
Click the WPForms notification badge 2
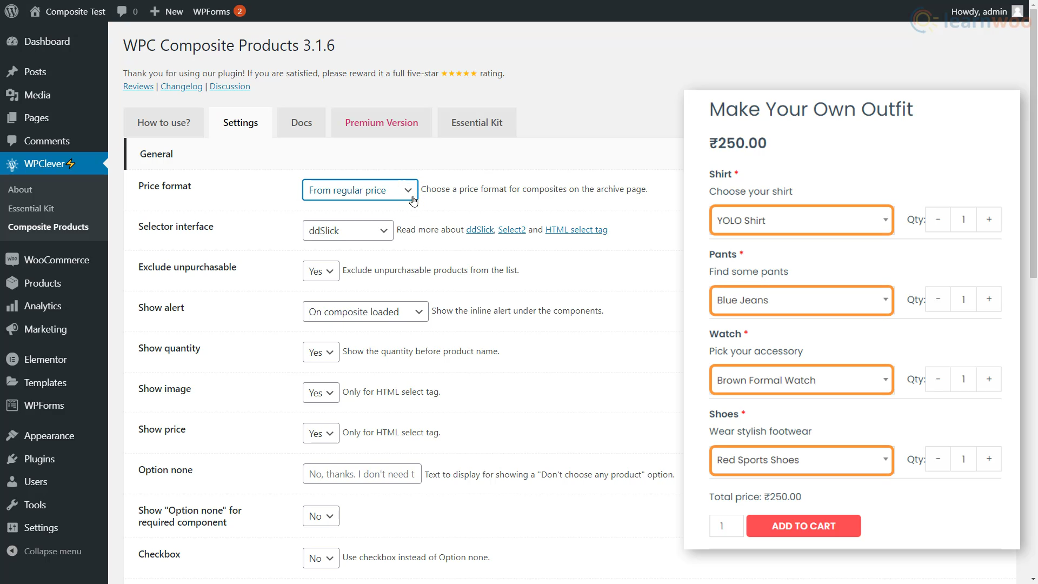point(239,11)
